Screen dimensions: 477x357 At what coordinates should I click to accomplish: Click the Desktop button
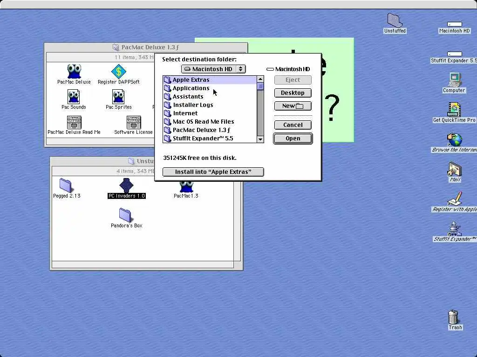coord(293,93)
